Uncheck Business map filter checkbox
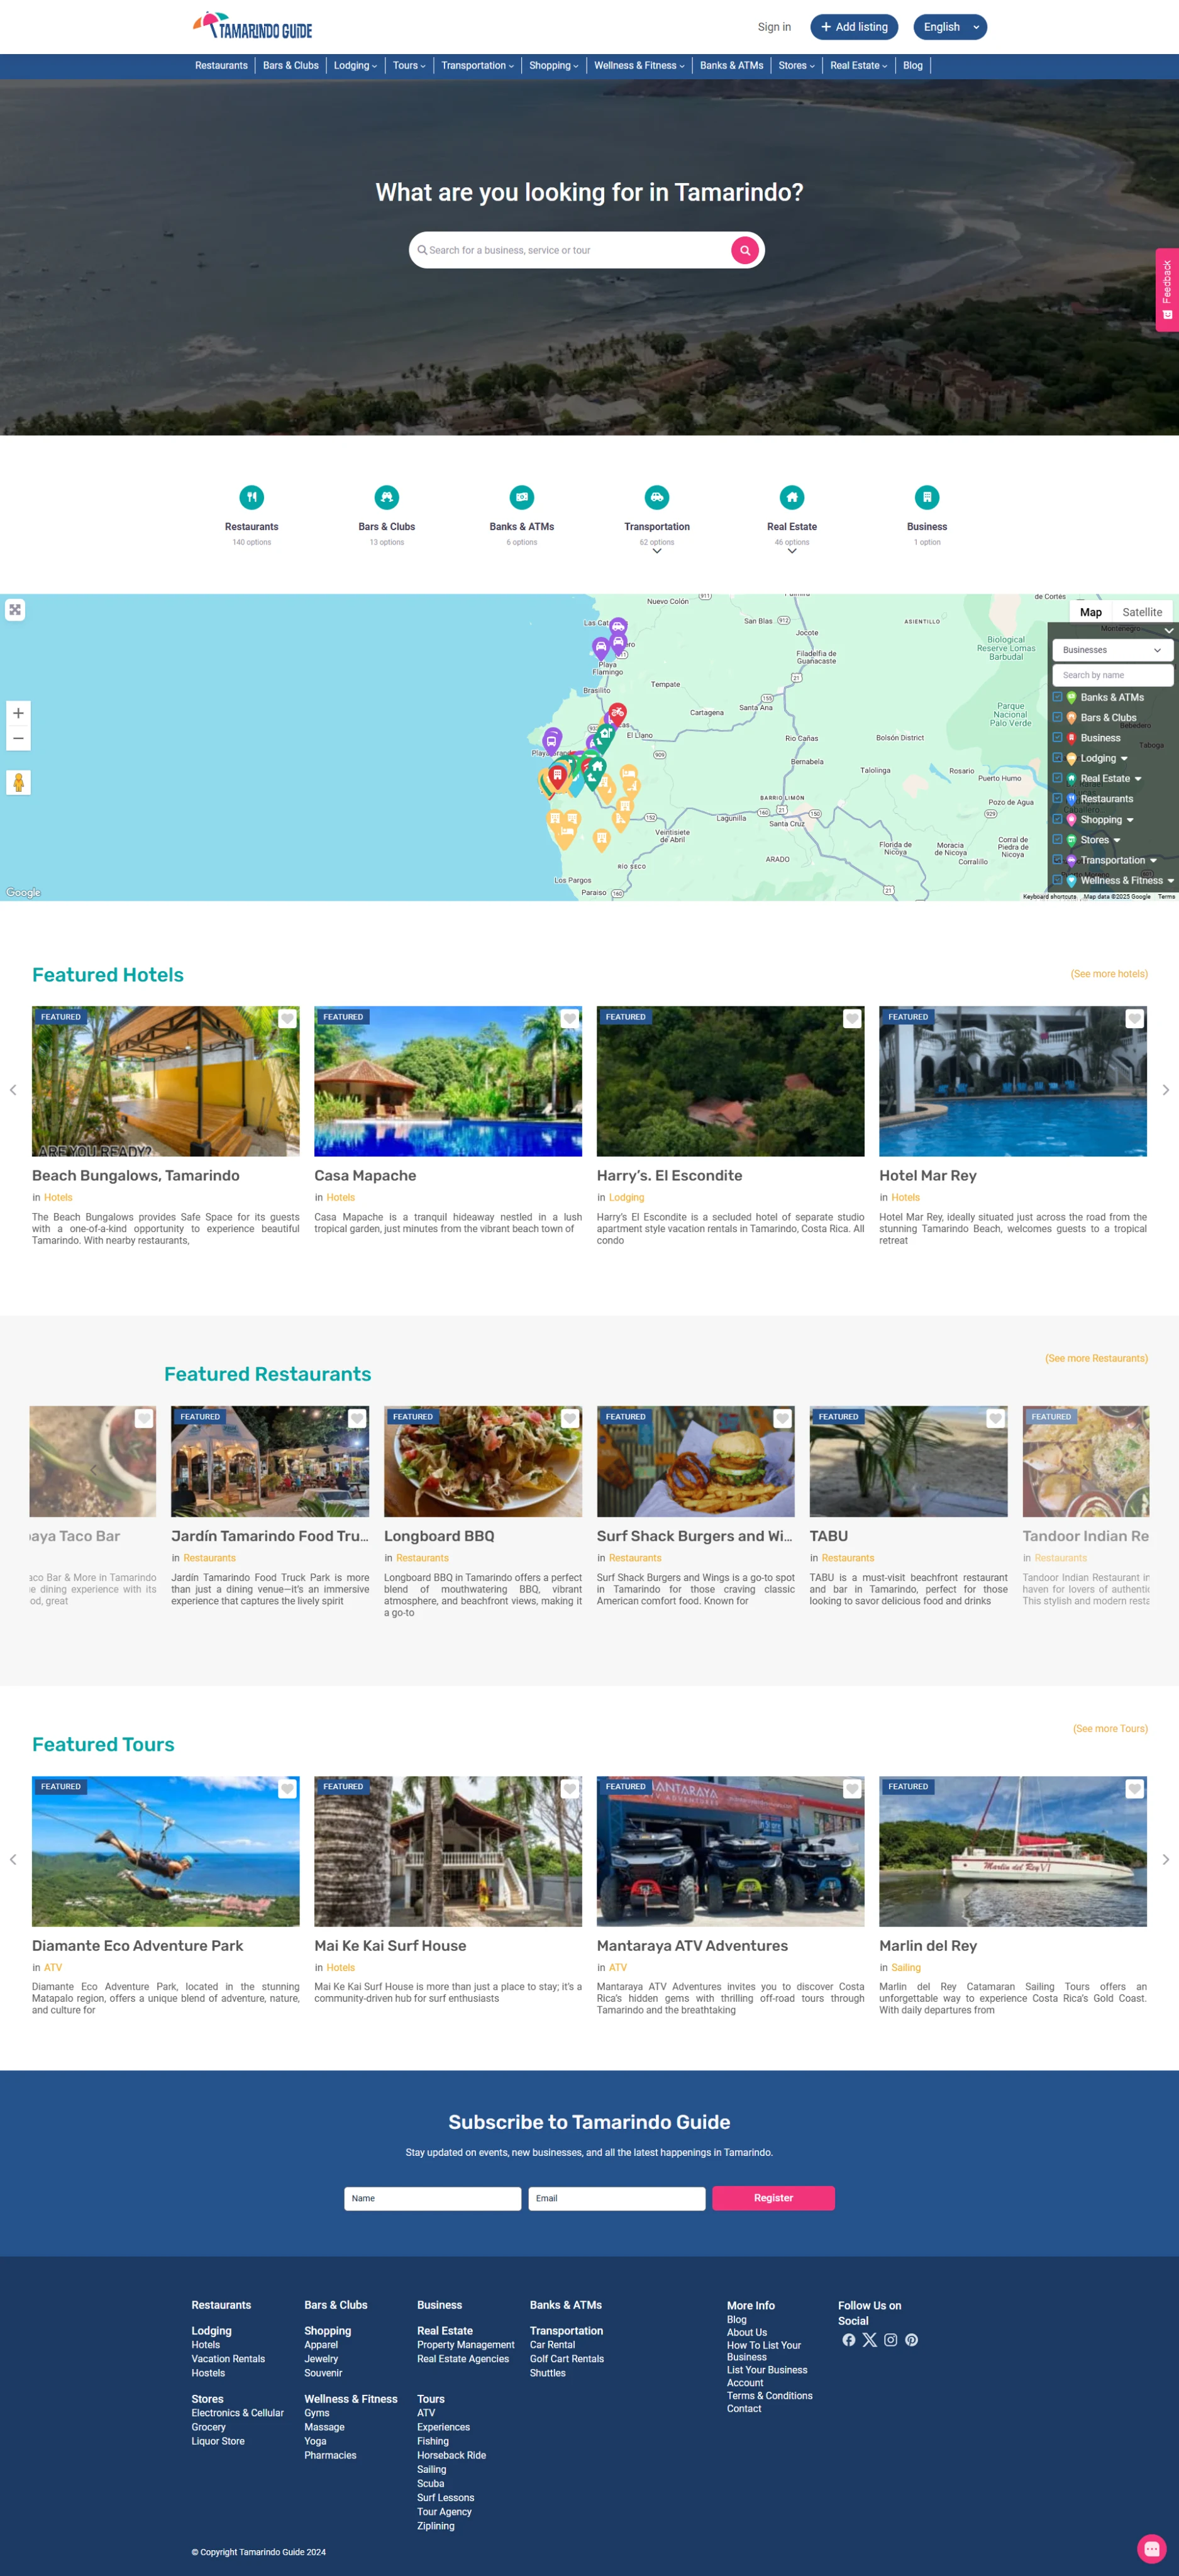The image size is (1179, 2576). tap(1058, 737)
